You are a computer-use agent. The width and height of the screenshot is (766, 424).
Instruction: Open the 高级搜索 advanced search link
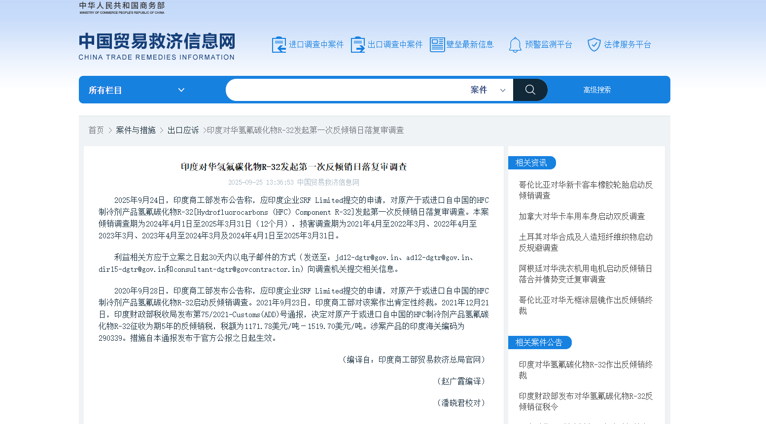(597, 90)
